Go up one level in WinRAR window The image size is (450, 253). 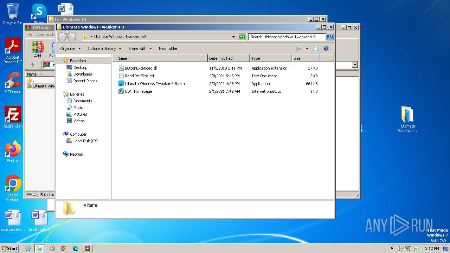click(x=32, y=65)
